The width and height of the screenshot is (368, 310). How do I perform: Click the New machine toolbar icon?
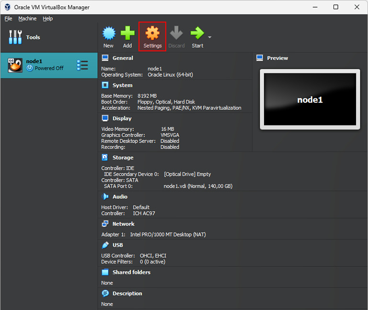[x=109, y=33]
